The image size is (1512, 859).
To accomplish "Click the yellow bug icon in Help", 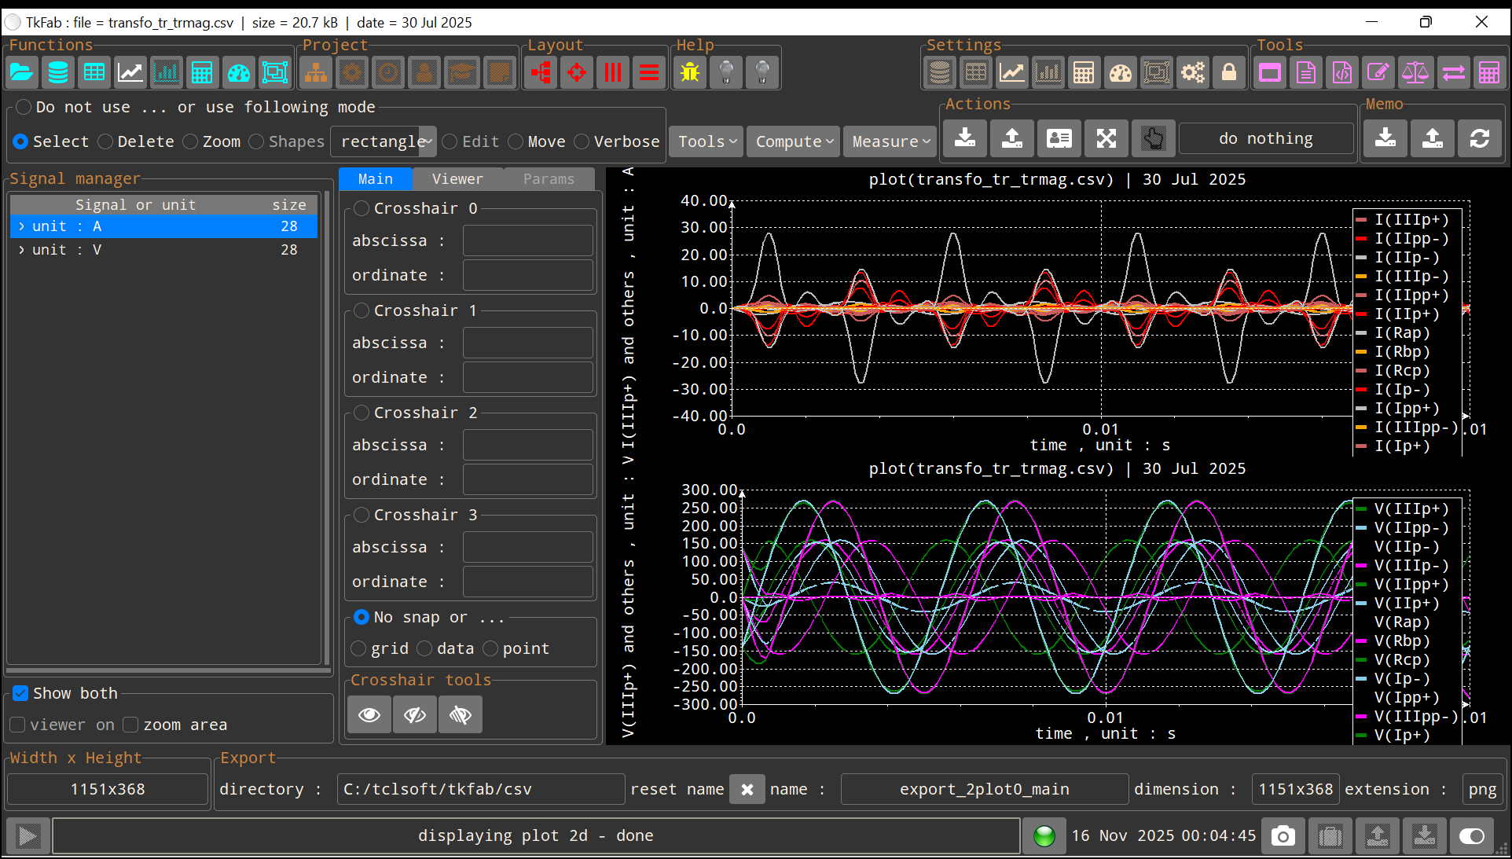I will pos(690,73).
